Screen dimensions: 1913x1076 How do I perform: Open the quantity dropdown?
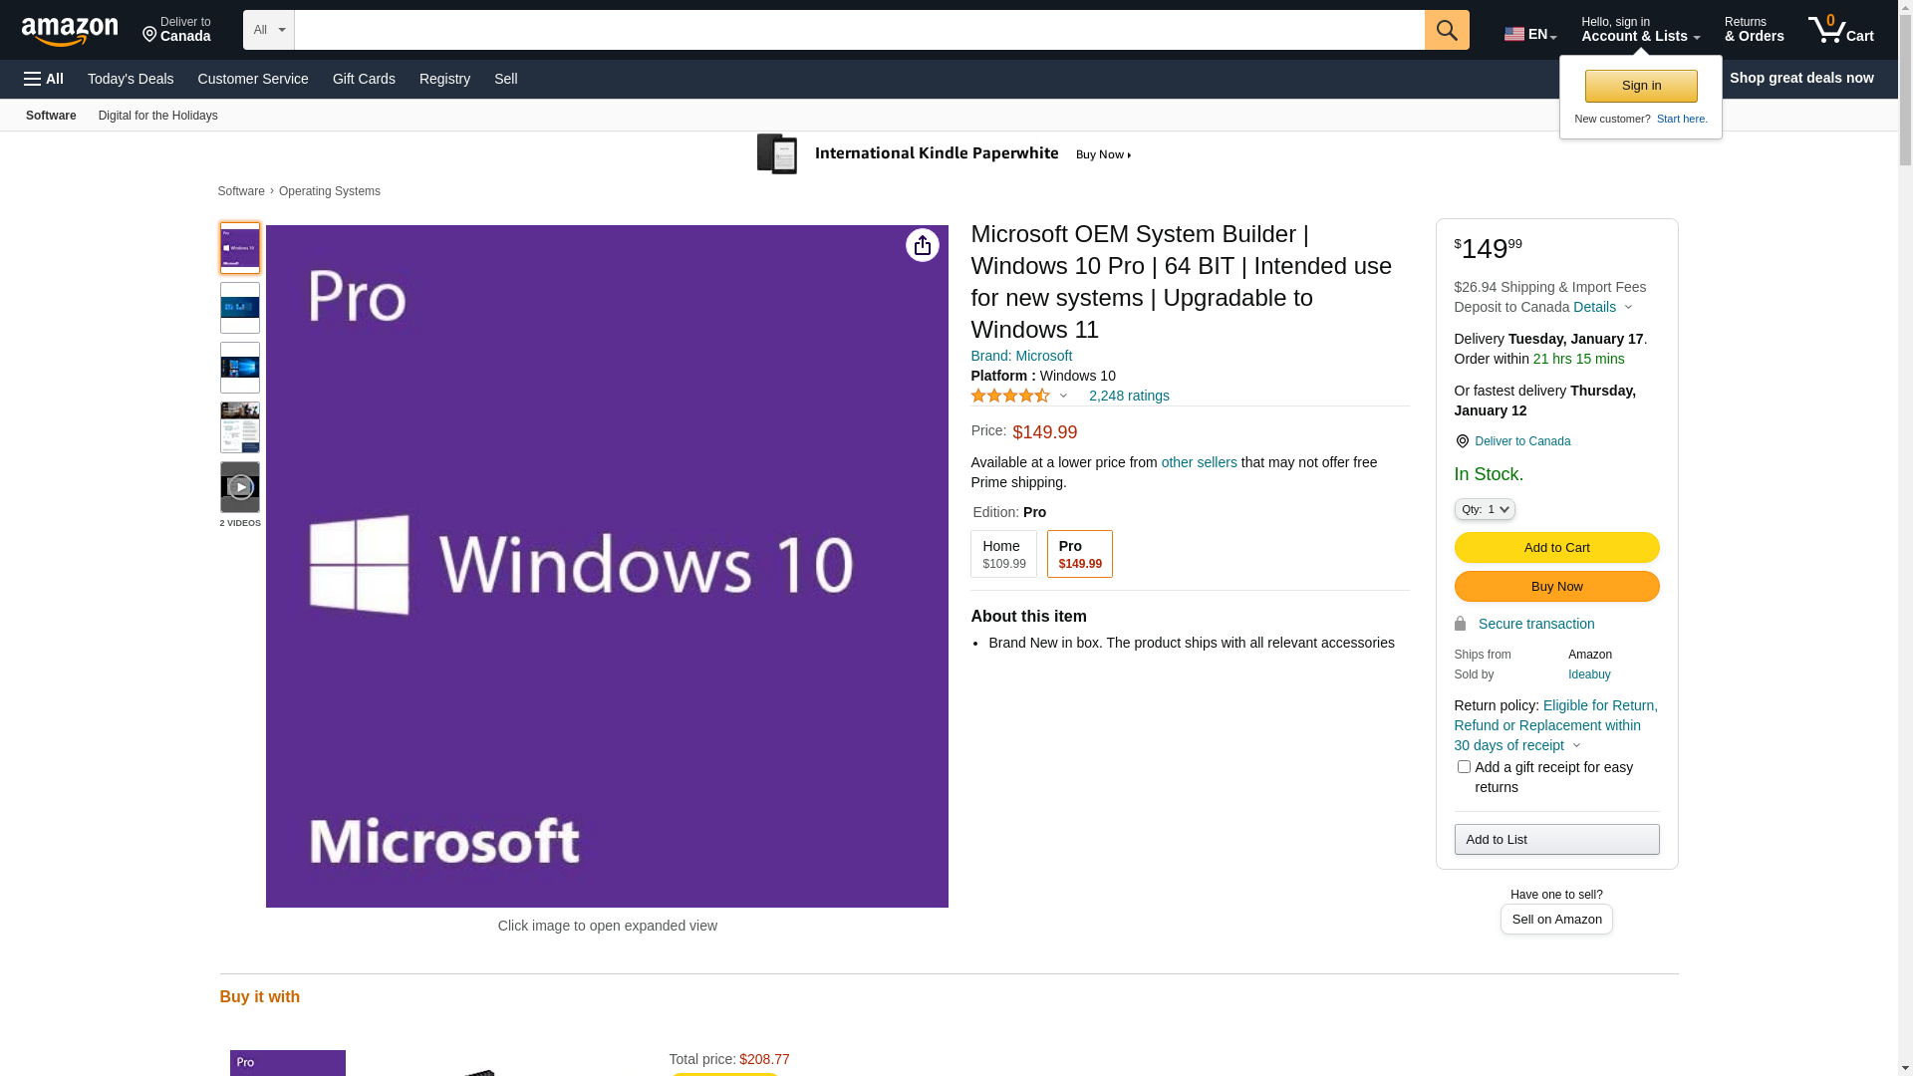[1484, 509]
